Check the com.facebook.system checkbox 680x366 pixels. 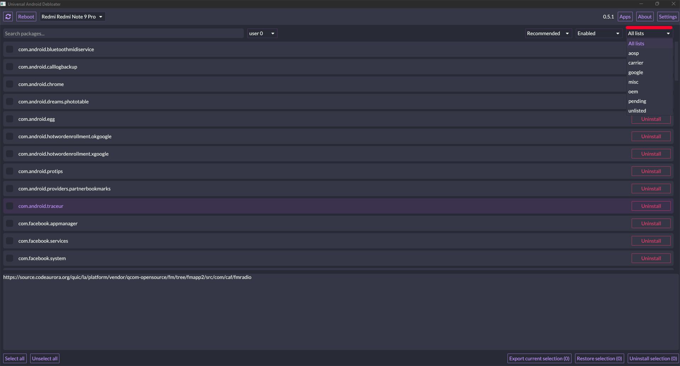10,258
